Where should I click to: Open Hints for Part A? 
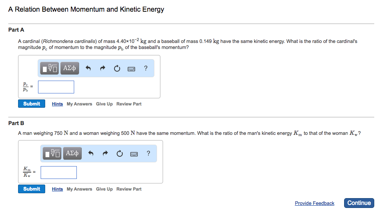click(x=57, y=104)
